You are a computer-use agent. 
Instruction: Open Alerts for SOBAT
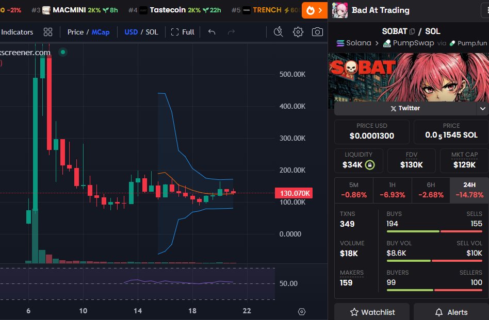(x=451, y=312)
